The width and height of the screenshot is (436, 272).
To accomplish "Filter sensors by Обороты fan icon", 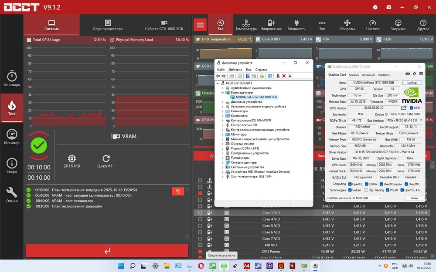I will pyautogui.click(x=347, y=25).
